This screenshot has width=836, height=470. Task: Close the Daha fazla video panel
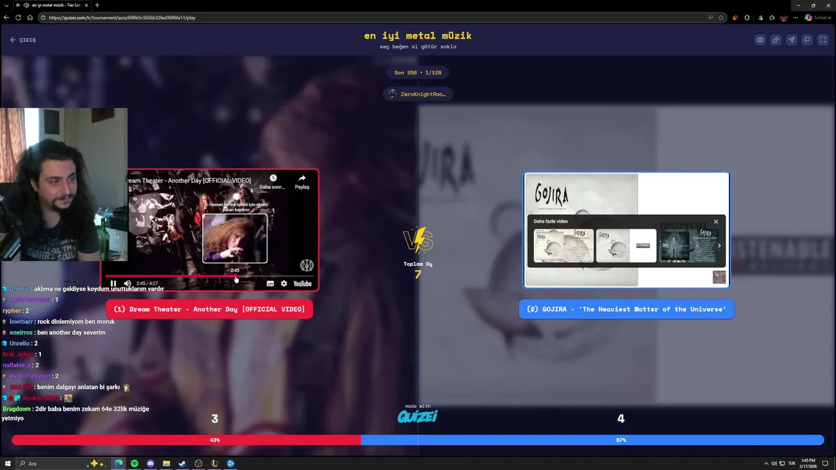(x=716, y=221)
